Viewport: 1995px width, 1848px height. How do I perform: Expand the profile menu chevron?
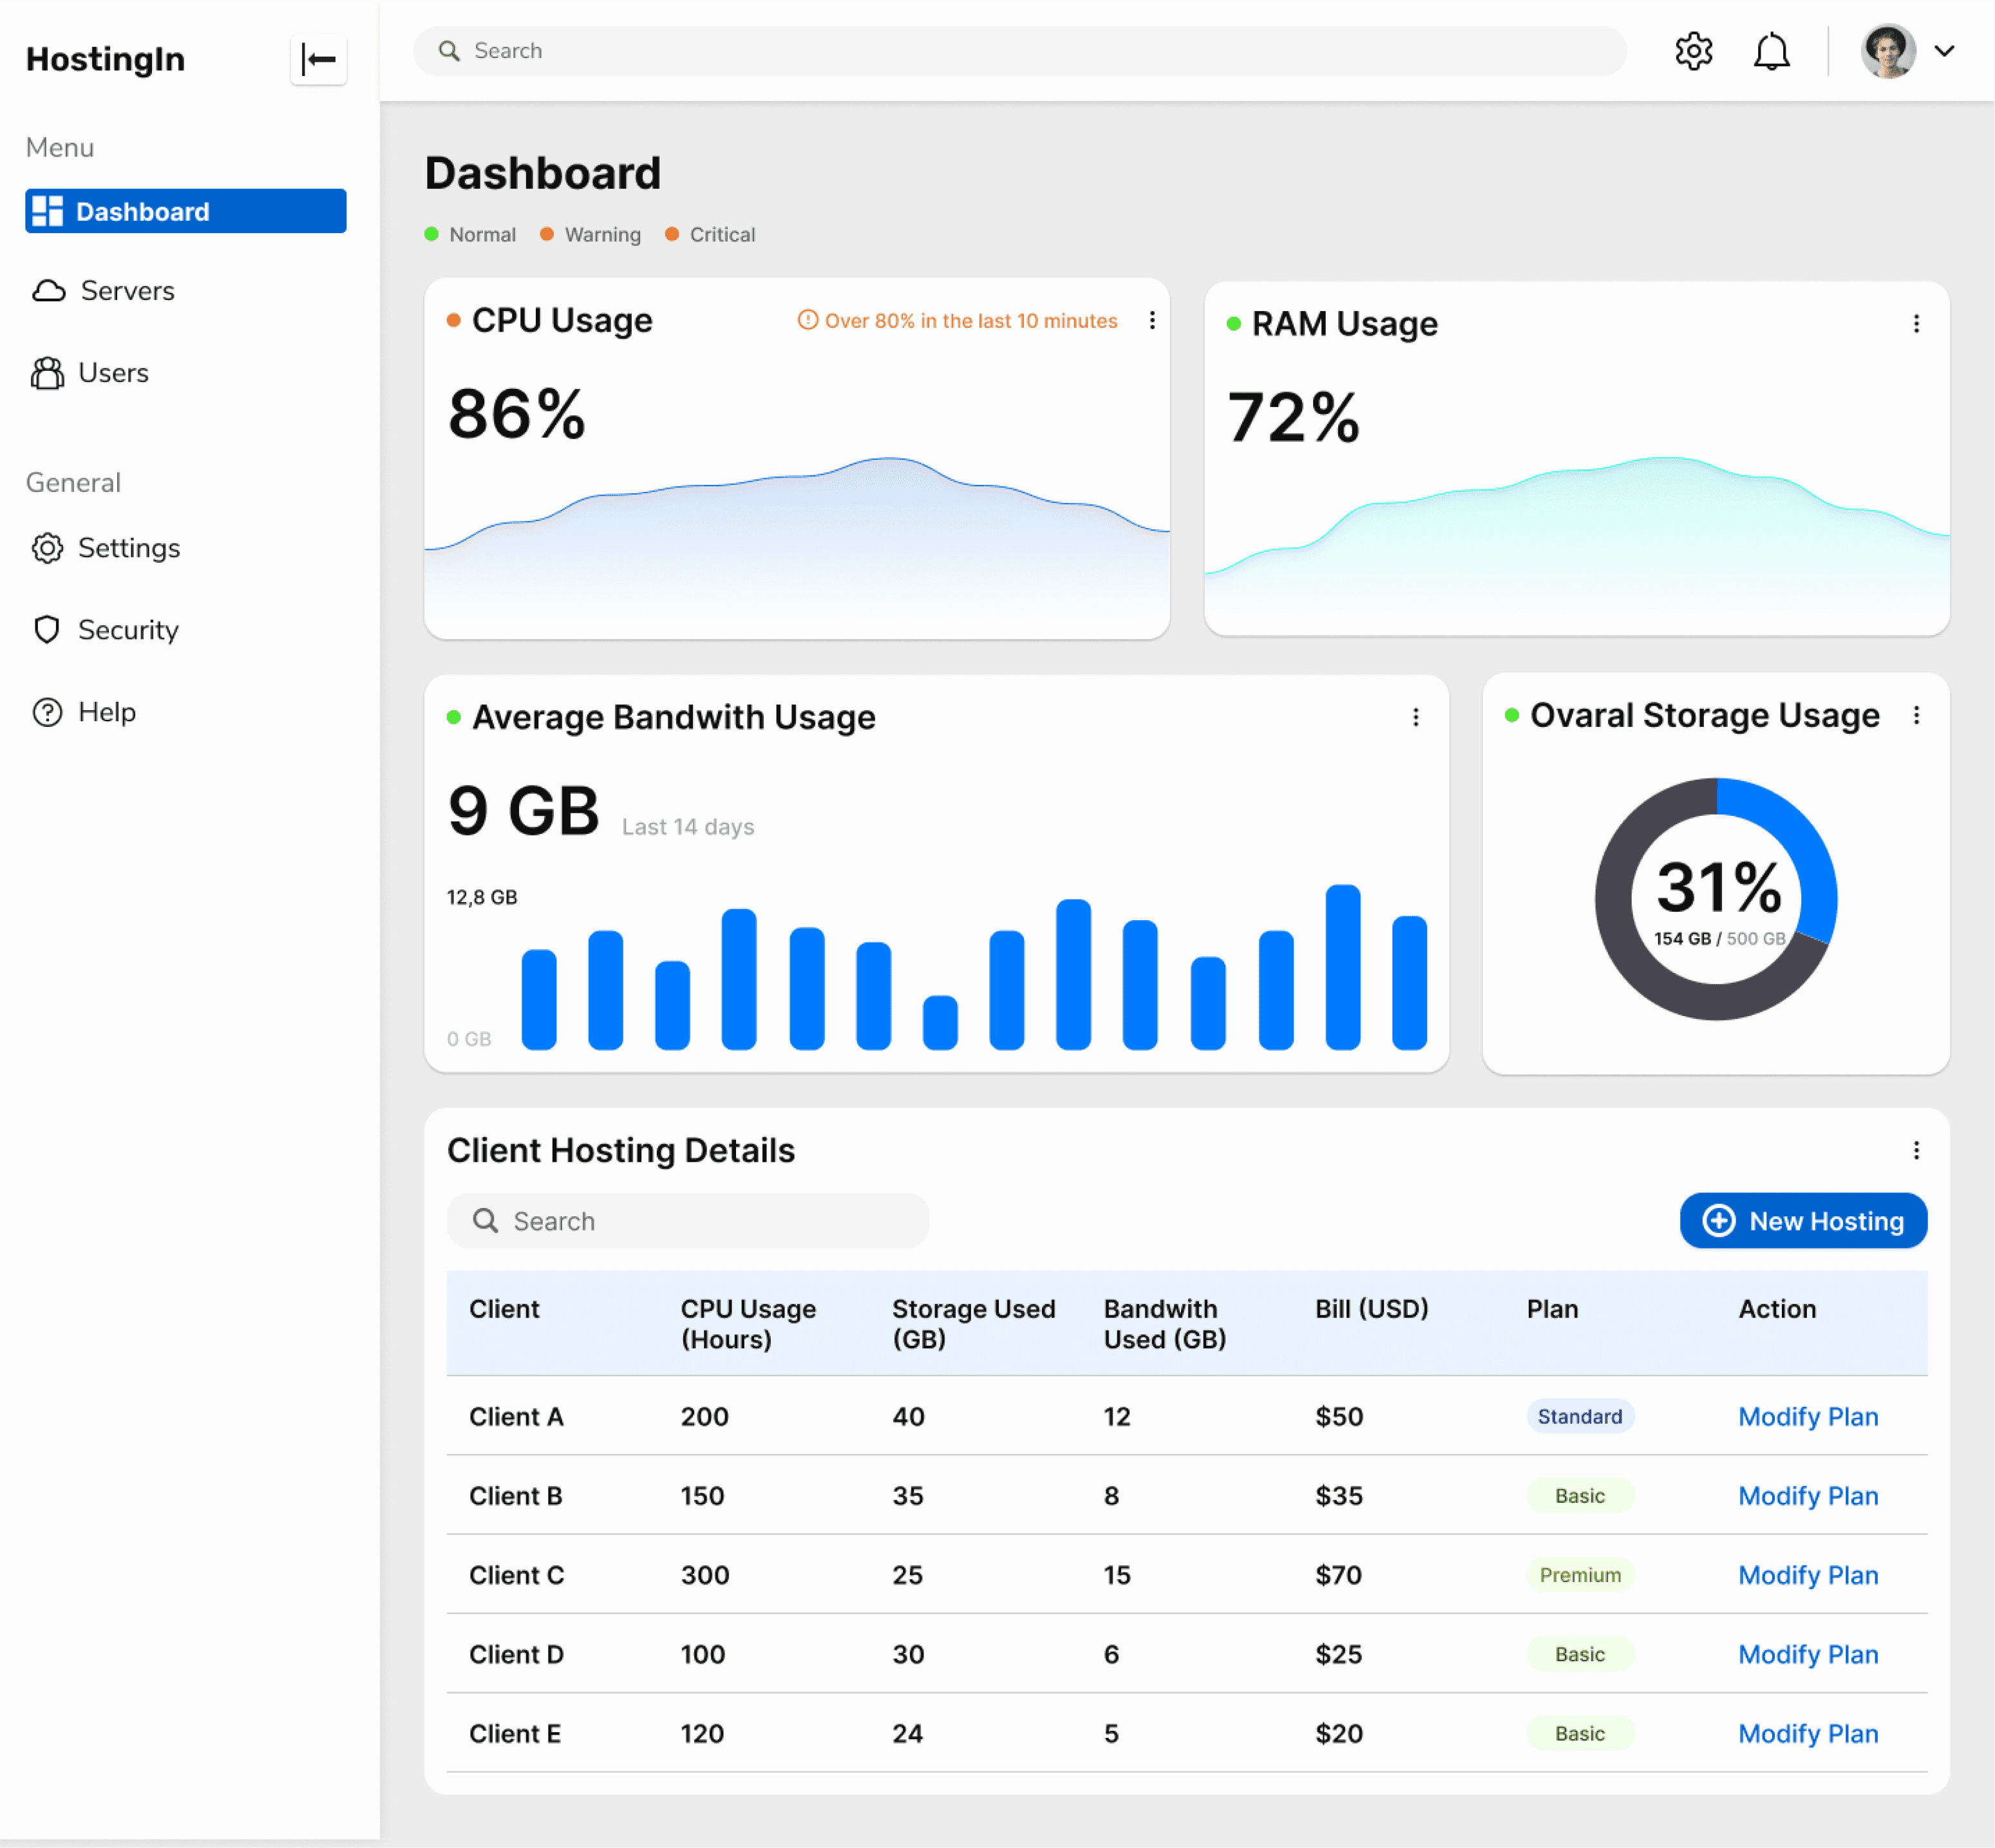pyautogui.click(x=1943, y=51)
